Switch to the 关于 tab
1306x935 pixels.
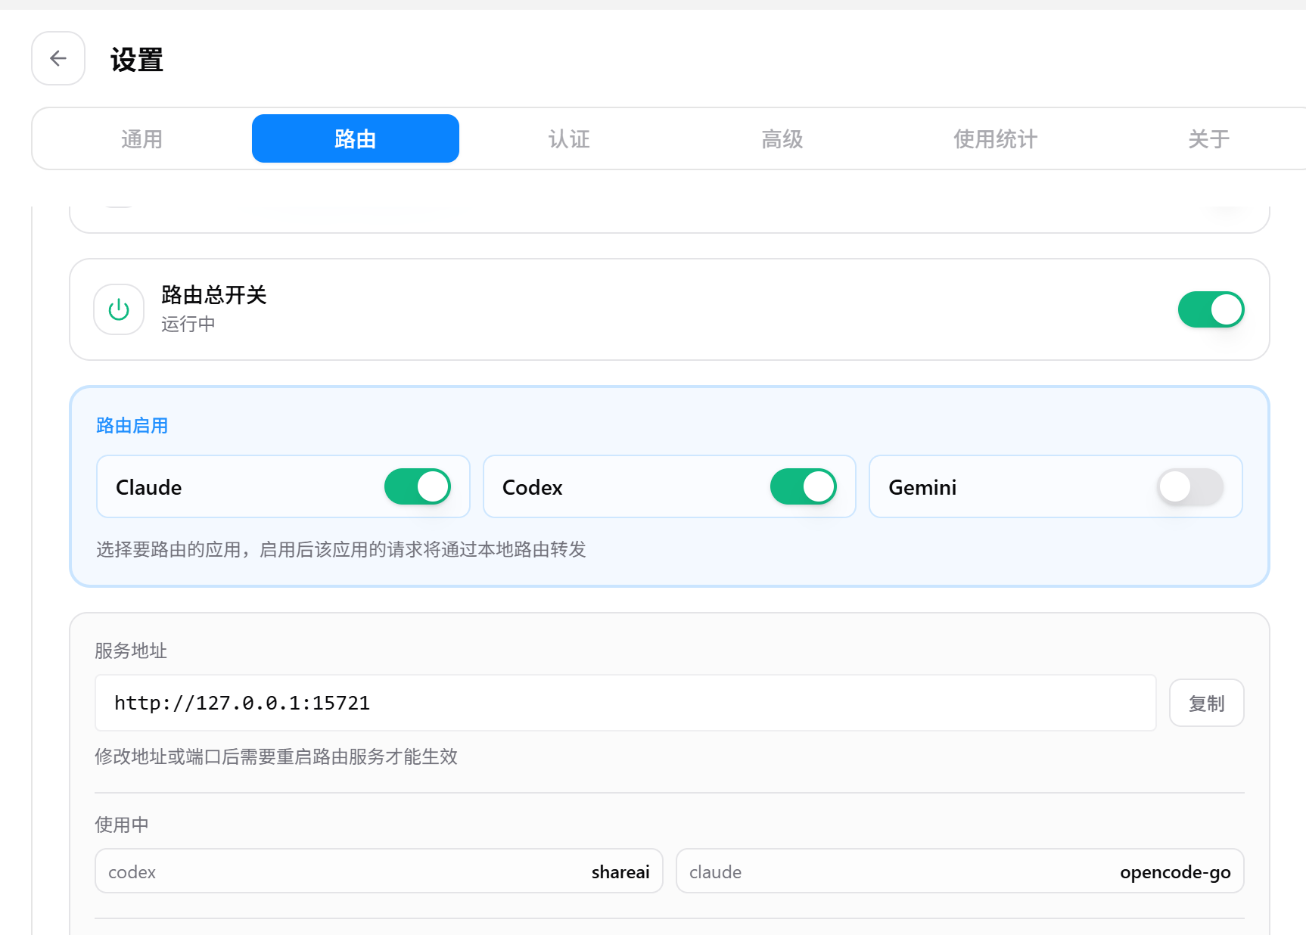click(x=1209, y=138)
